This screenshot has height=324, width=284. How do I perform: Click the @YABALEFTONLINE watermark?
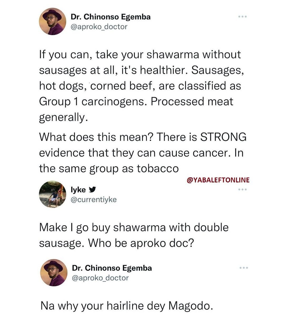(218, 180)
